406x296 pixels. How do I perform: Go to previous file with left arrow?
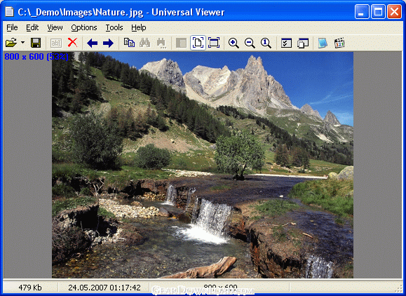click(x=92, y=43)
